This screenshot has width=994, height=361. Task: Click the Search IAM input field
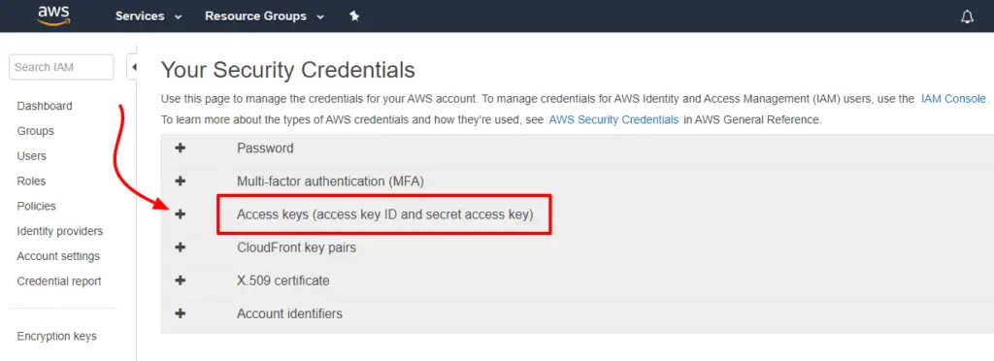[61, 67]
